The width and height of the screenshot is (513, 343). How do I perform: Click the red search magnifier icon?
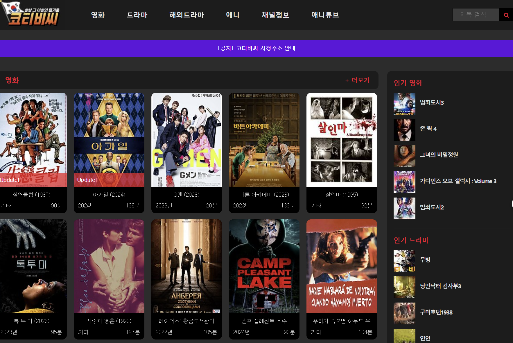pyautogui.click(x=506, y=15)
